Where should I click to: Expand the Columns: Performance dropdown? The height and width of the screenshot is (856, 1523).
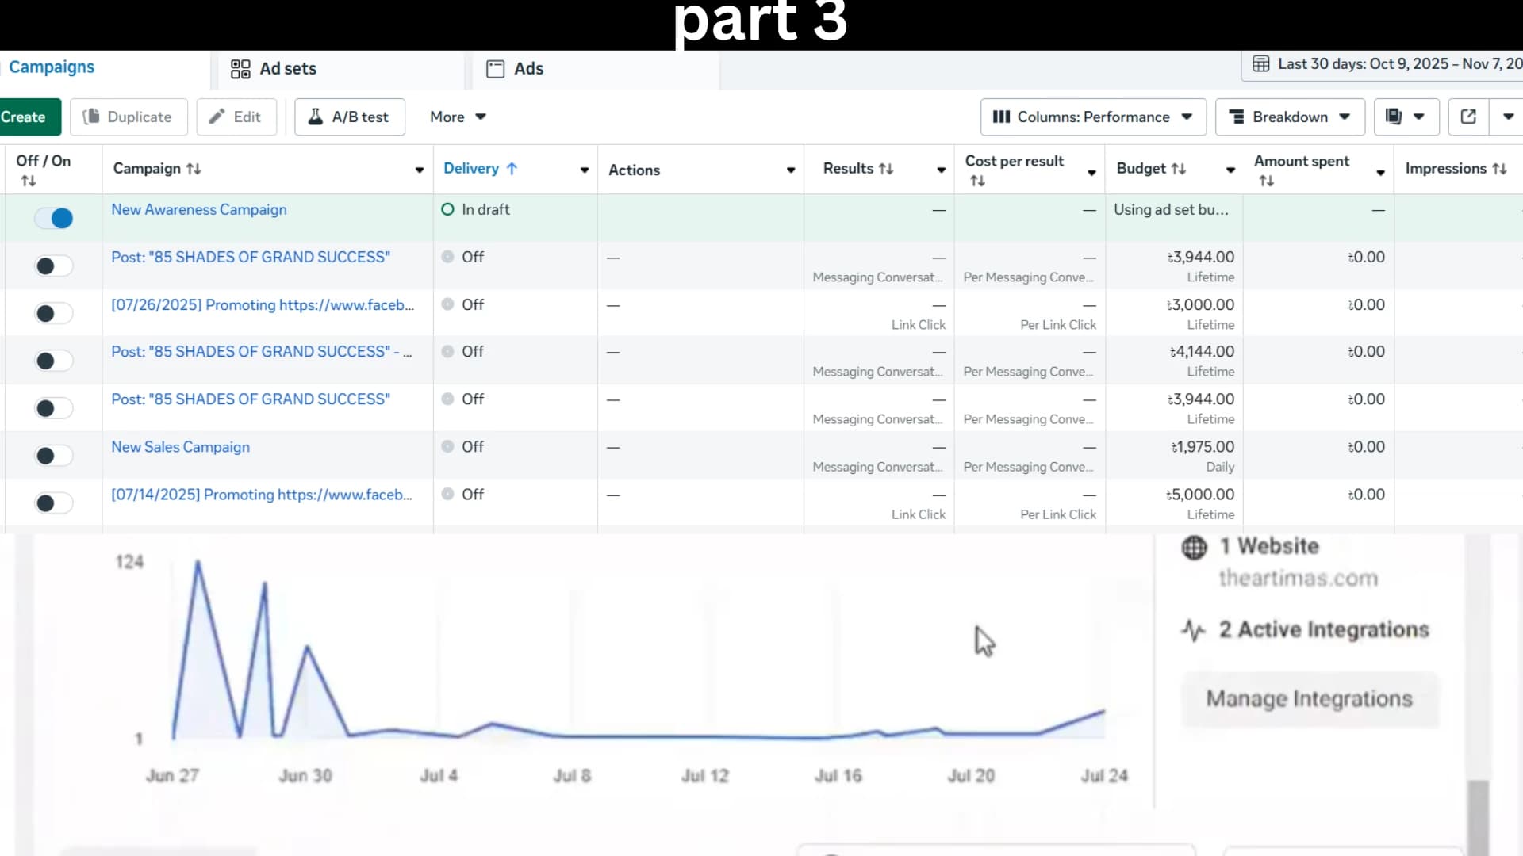tap(1093, 117)
